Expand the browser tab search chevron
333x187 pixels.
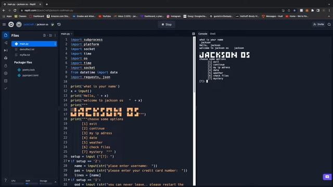tap(329, 4)
